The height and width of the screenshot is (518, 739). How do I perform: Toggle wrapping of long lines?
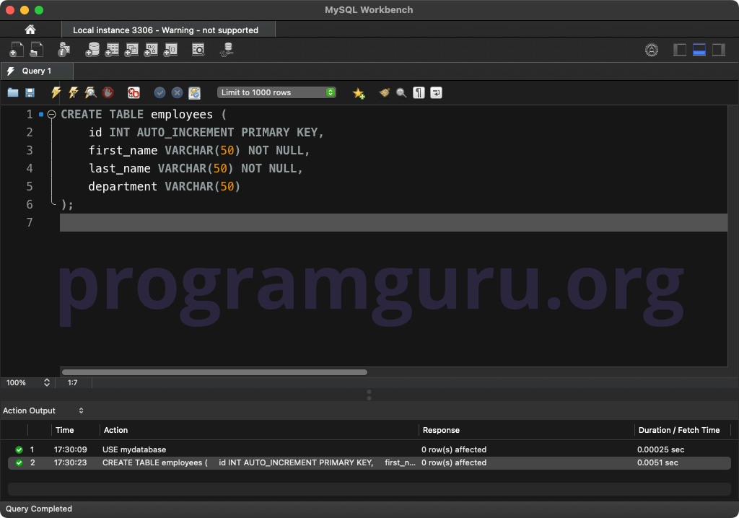click(436, 92)
